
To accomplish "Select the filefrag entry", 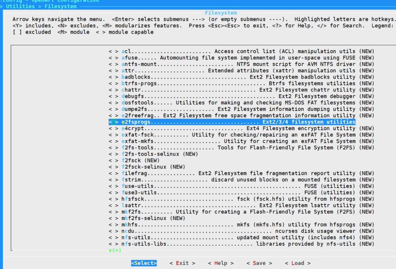I will (x=241, y=173).
